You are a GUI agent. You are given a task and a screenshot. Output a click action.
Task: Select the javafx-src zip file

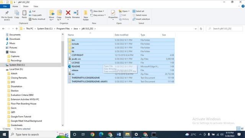tap(121, 59)
